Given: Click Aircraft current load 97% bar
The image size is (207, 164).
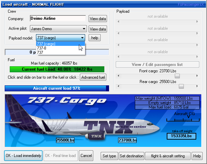Looking at the screenshot, I should [x=57, y=88].
